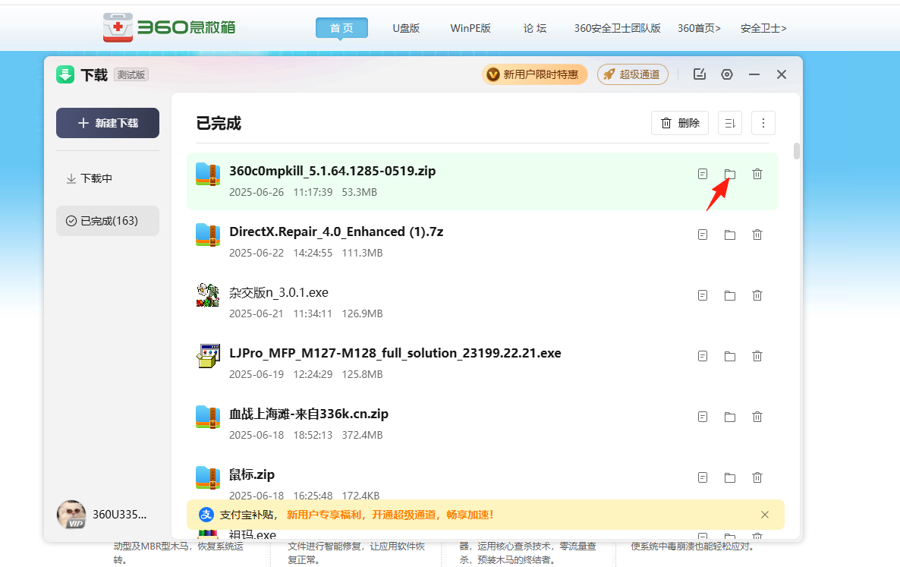The height and width of the screenshot is (567, 900).
Task: Click the 360急救箱 site logo
Action: (x=169, y=27)
